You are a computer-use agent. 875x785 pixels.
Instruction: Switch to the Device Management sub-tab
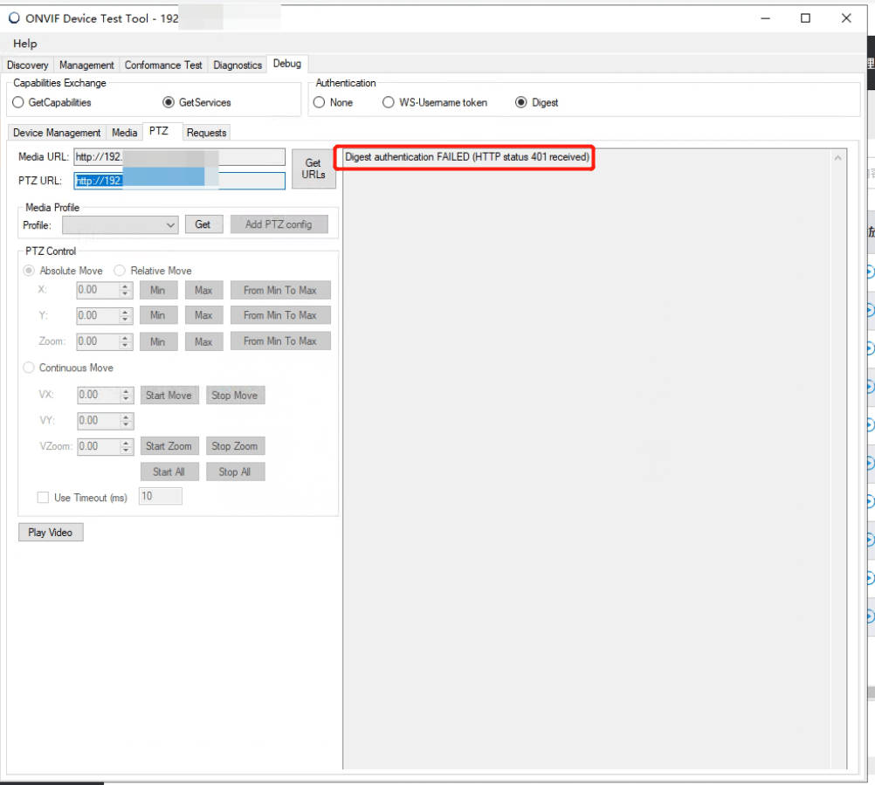coord(57,133)
